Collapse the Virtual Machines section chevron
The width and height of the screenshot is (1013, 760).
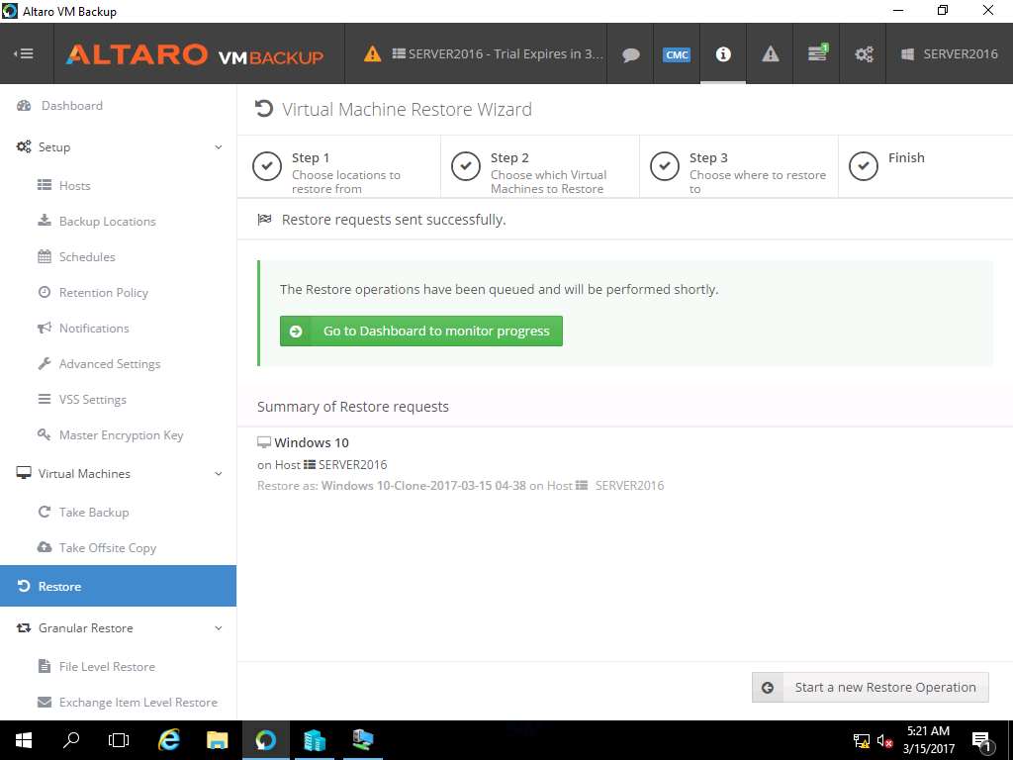[219, 474]
